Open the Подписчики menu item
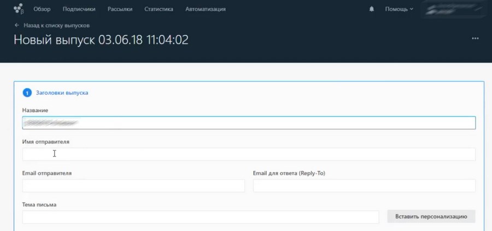The width and height of the screenshot is (492, 231). (79, 9)
